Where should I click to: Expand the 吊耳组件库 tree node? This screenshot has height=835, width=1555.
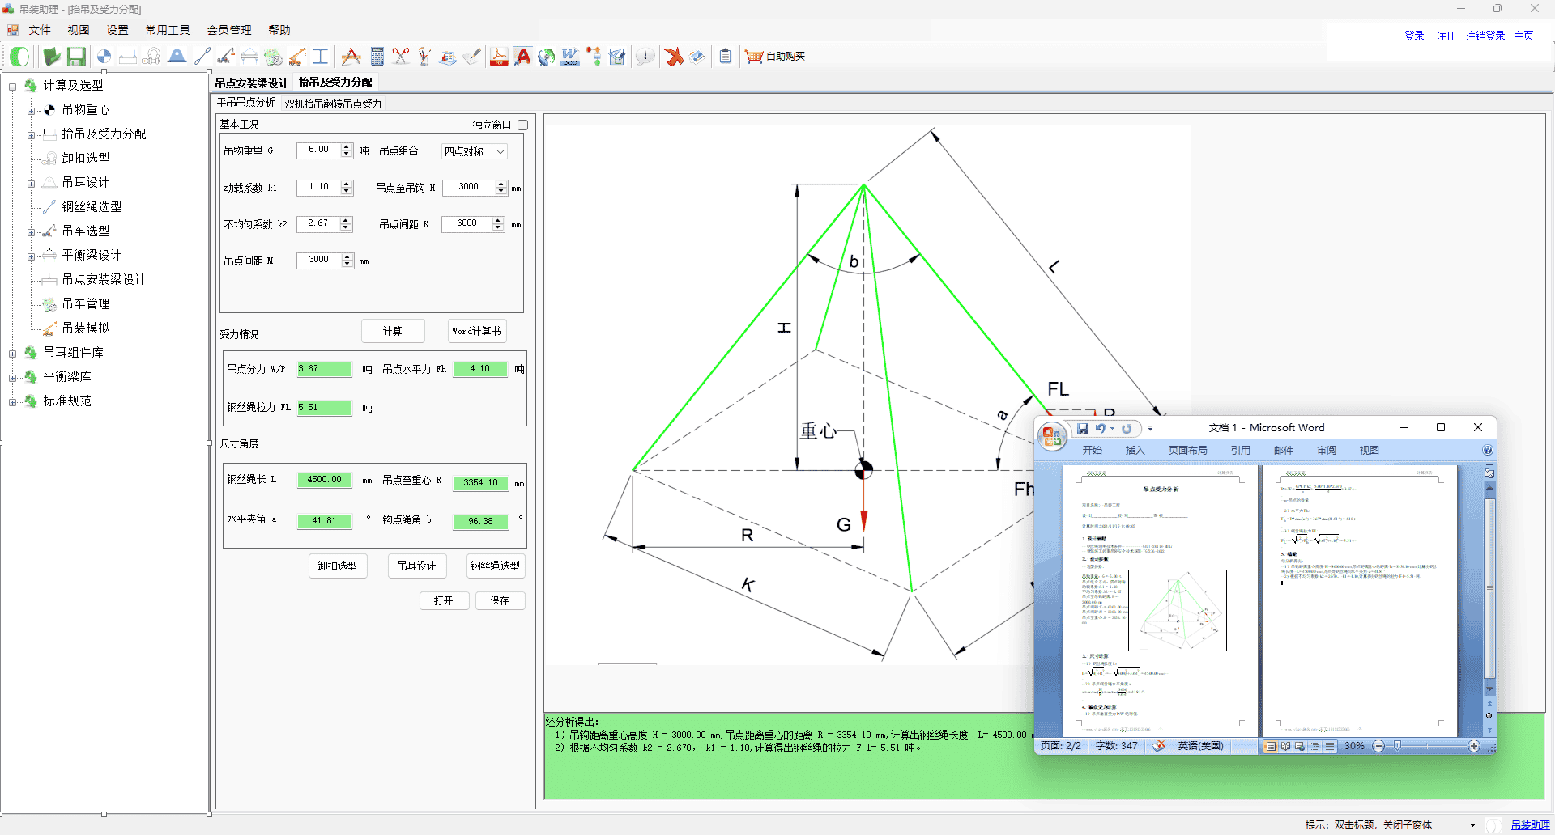tap(13, 354)
